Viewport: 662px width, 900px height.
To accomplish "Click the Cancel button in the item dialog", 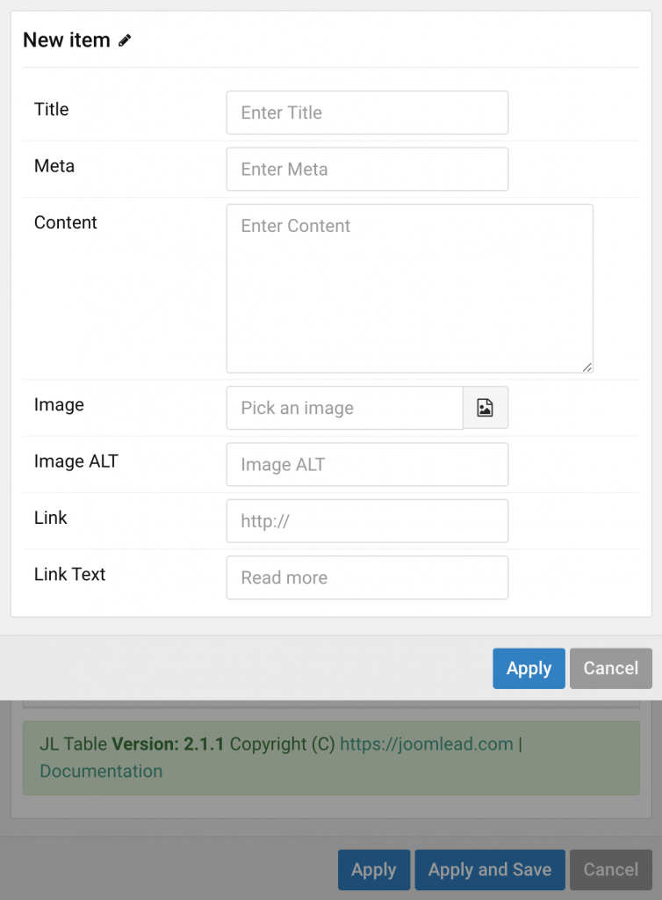I will pos(610,668).
